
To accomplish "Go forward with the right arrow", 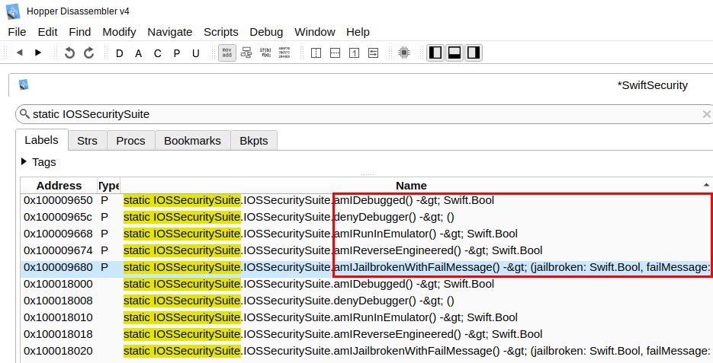I will pyautogui.click(x=38, y=53).
